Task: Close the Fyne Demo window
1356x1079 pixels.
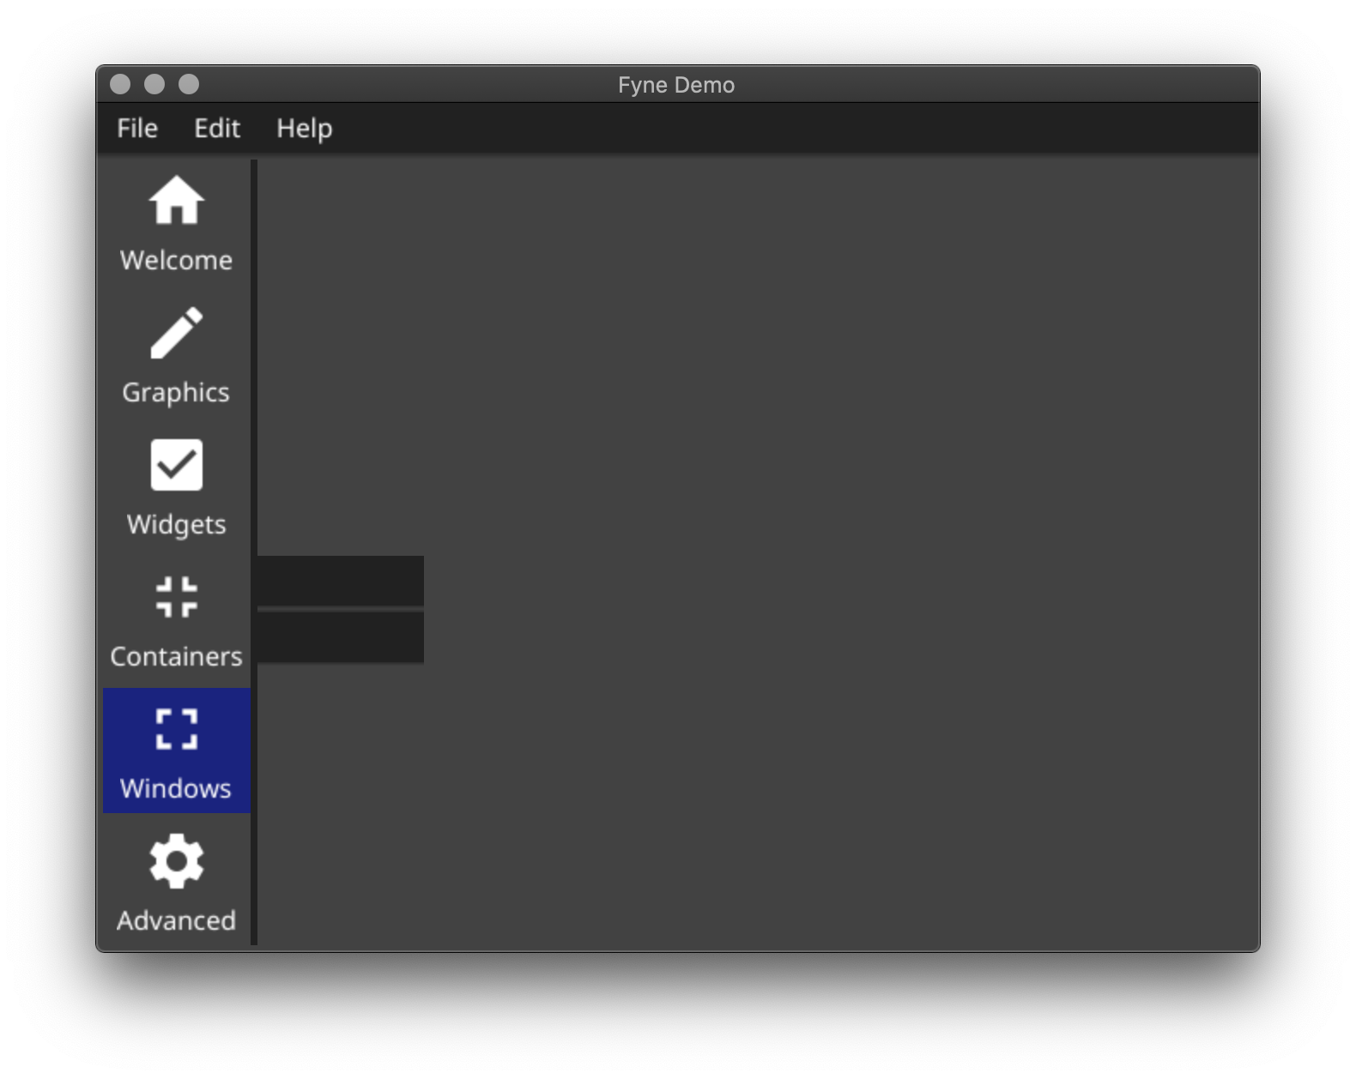Action: coord(120,84)
